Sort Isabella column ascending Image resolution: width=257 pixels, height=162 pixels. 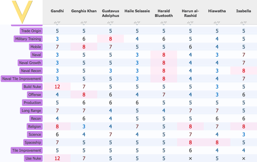click(242, 22)
